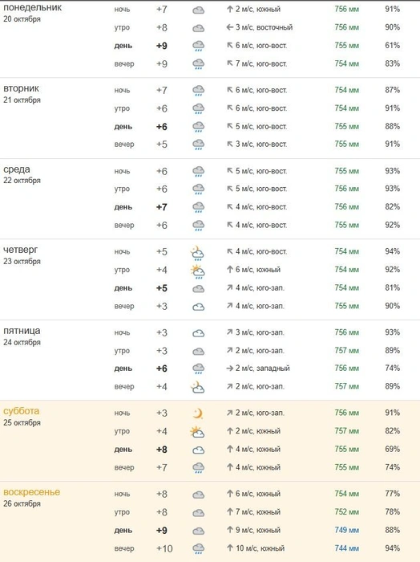Click Saturday morning partly sunny icon
Image resolution: width=420 pixels, height=562 pixels.
click(197, 432)
